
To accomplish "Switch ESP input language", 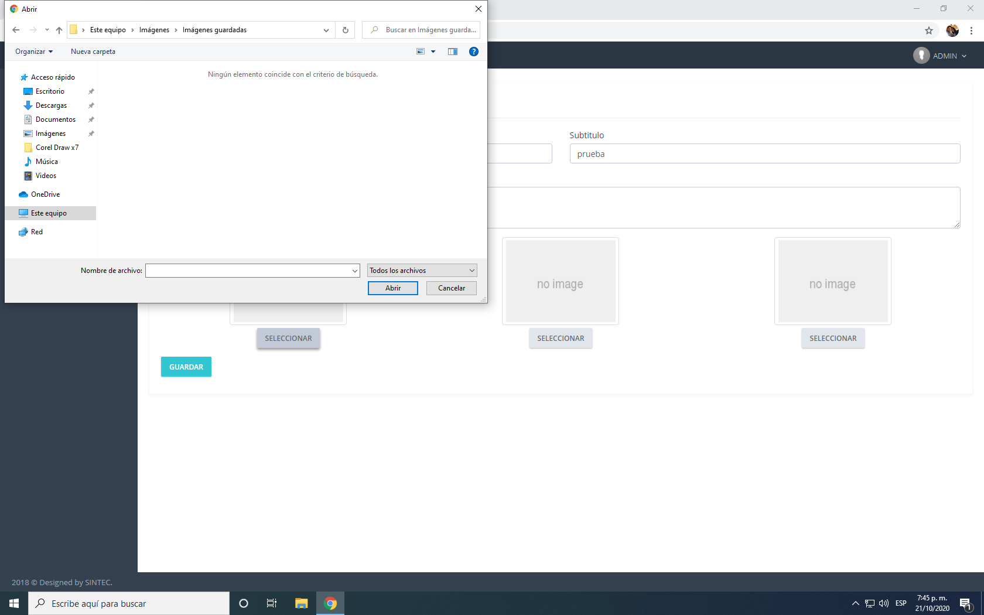I will pos(901,603).
